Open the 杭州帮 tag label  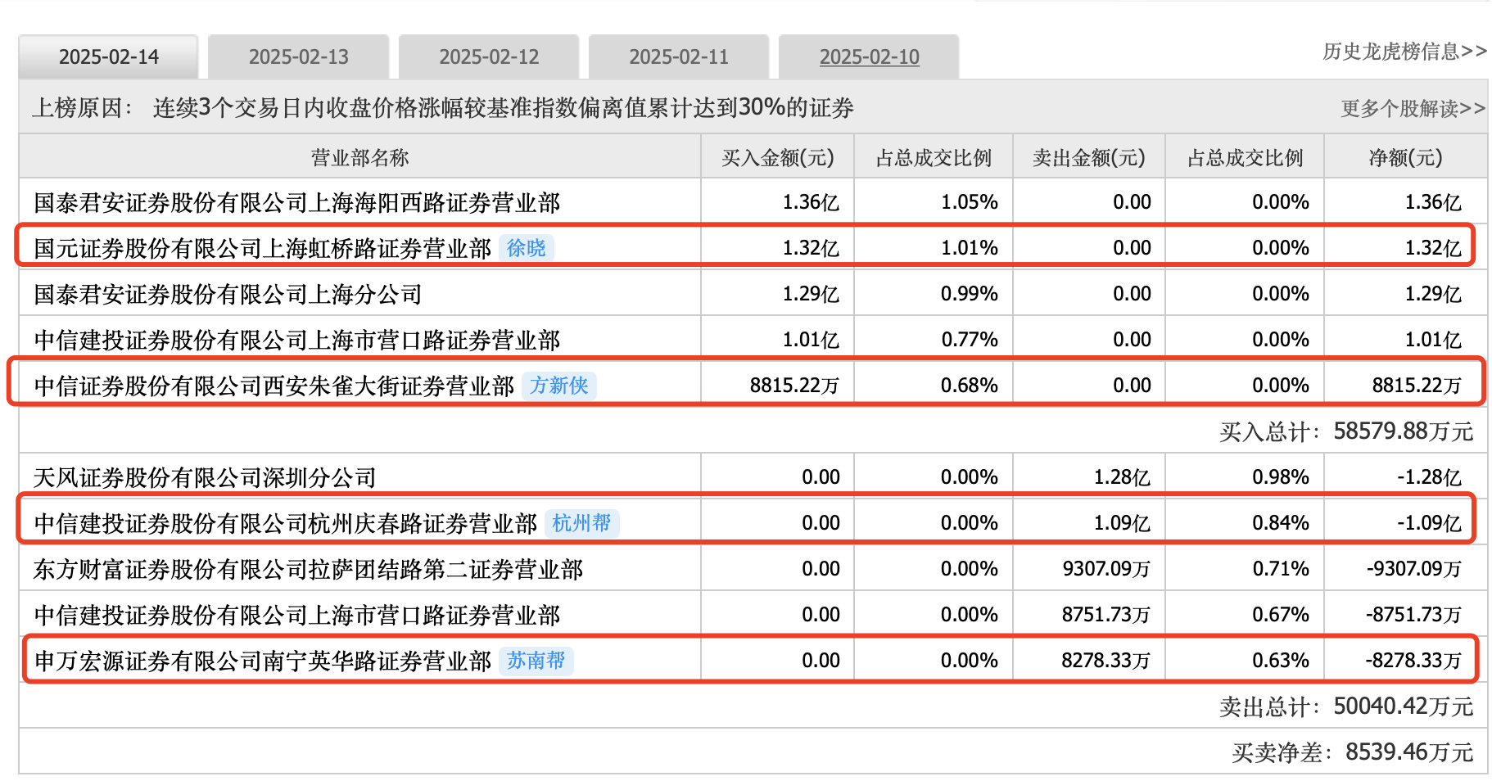coord(581,522)
